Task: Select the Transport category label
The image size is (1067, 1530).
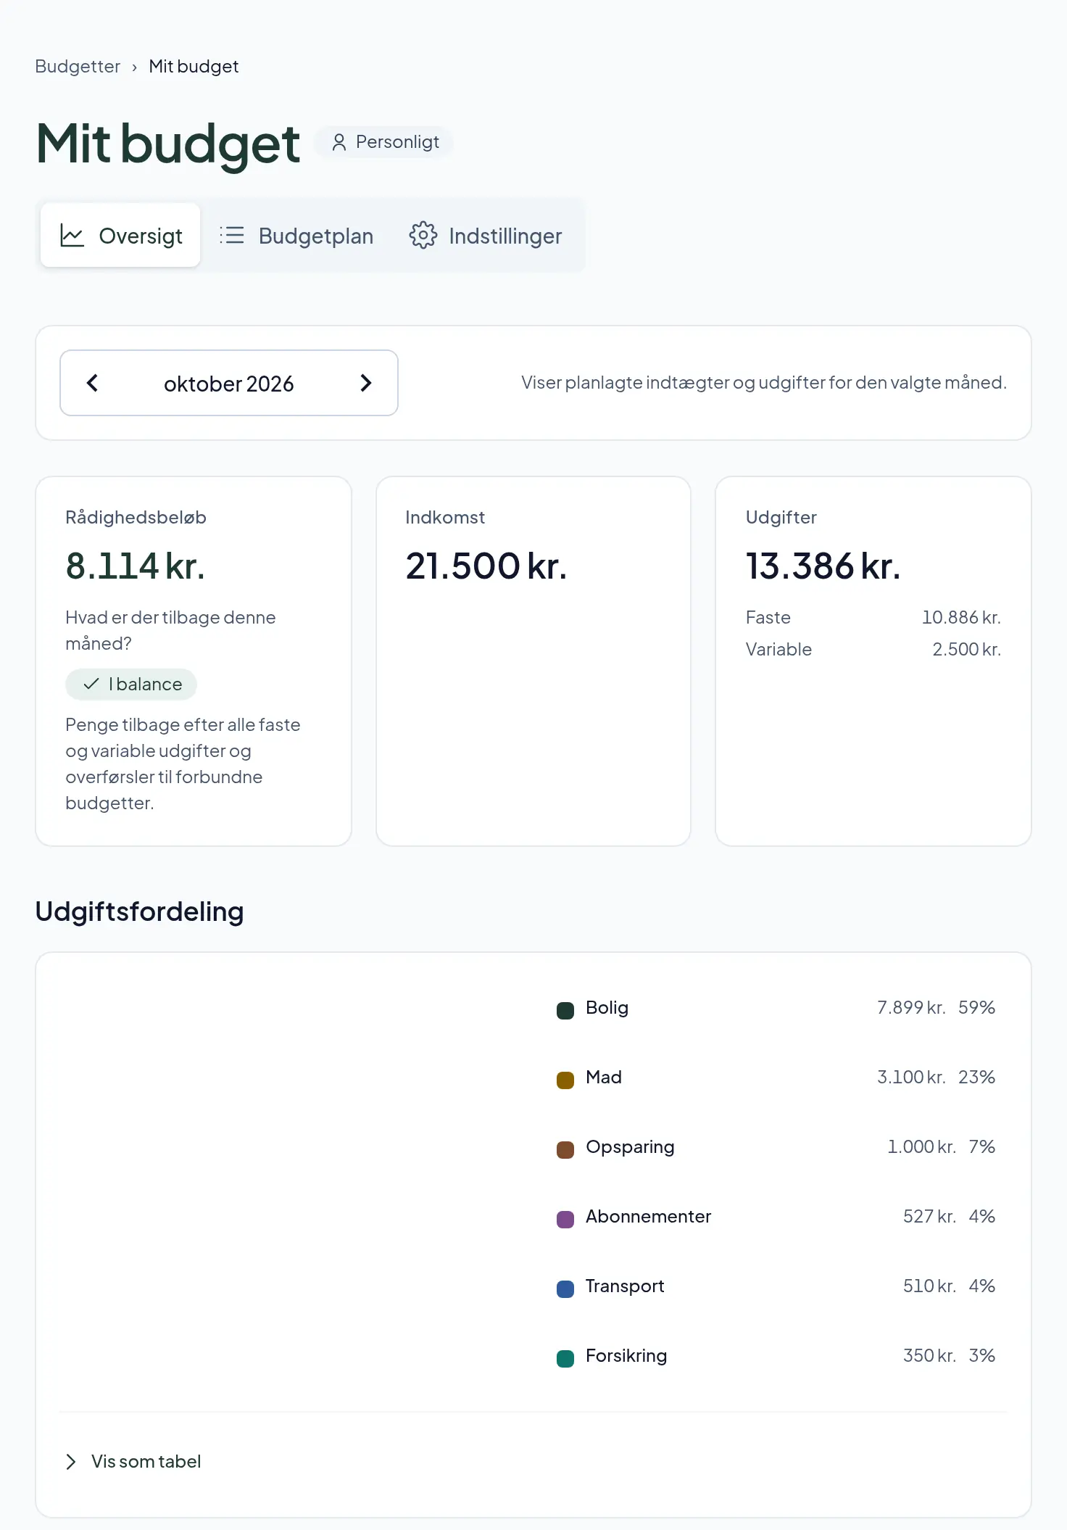Action: click(625, 1286)
